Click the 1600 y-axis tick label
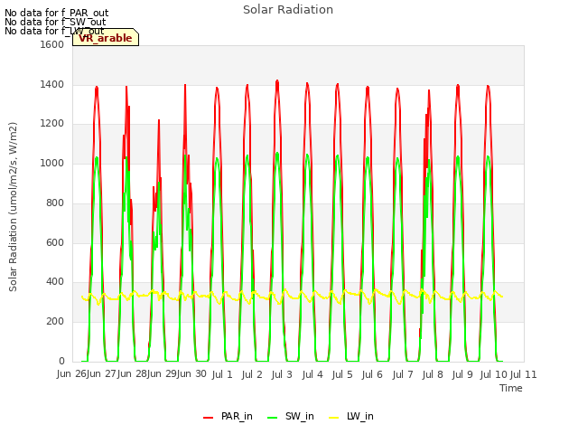This screenshot has height=434, width=578. pos(52,44)
